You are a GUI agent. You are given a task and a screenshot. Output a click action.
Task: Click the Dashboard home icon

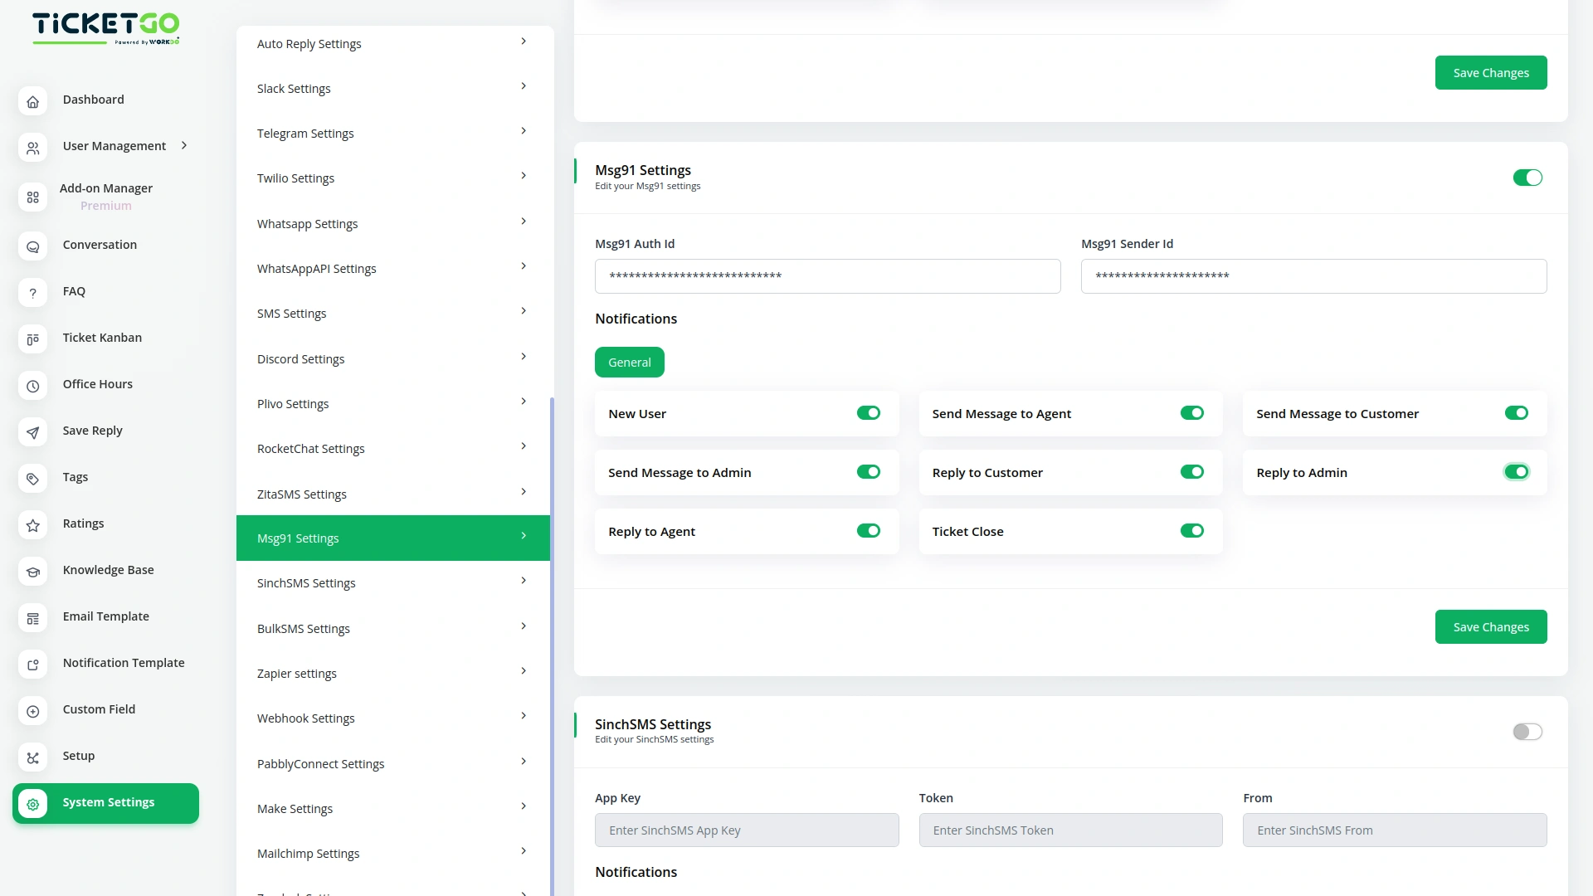32,101
